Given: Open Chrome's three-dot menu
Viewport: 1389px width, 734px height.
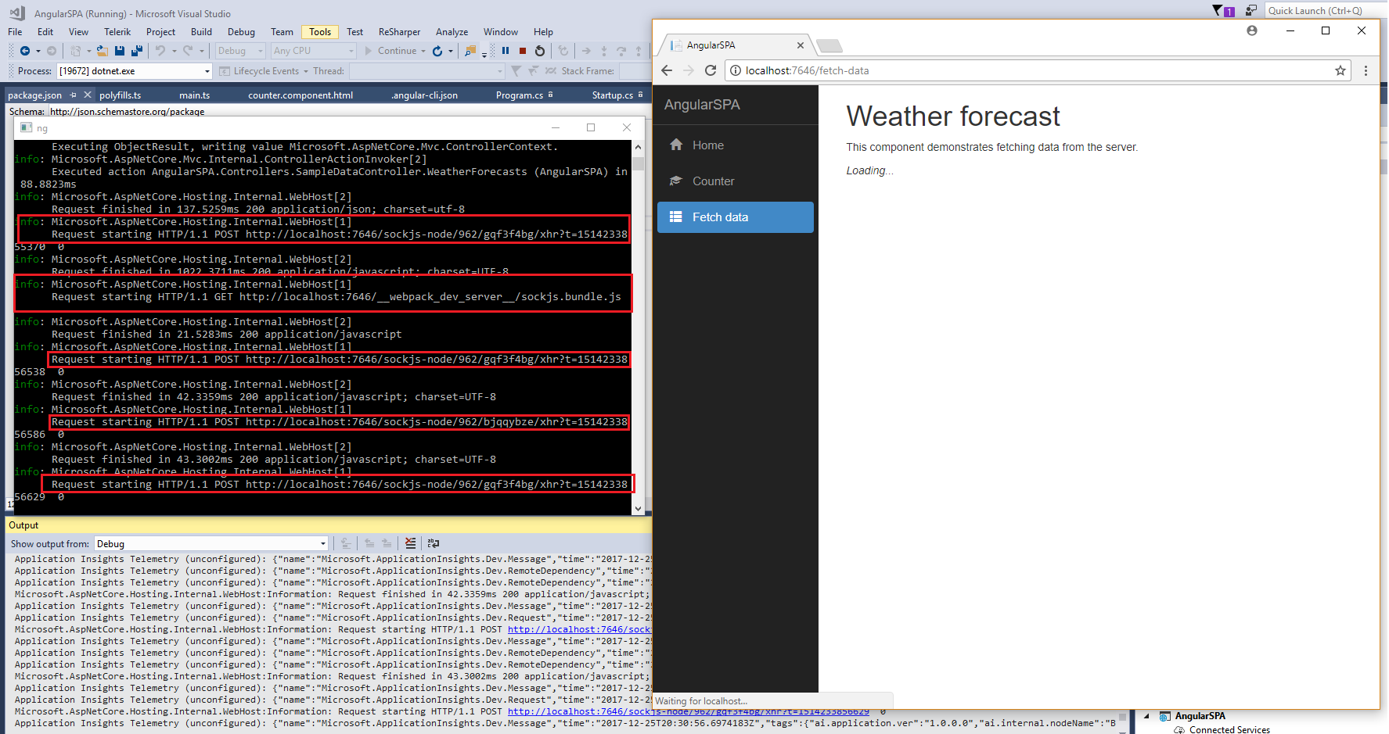Looking at the screenshot, I should click(1366, 70).
